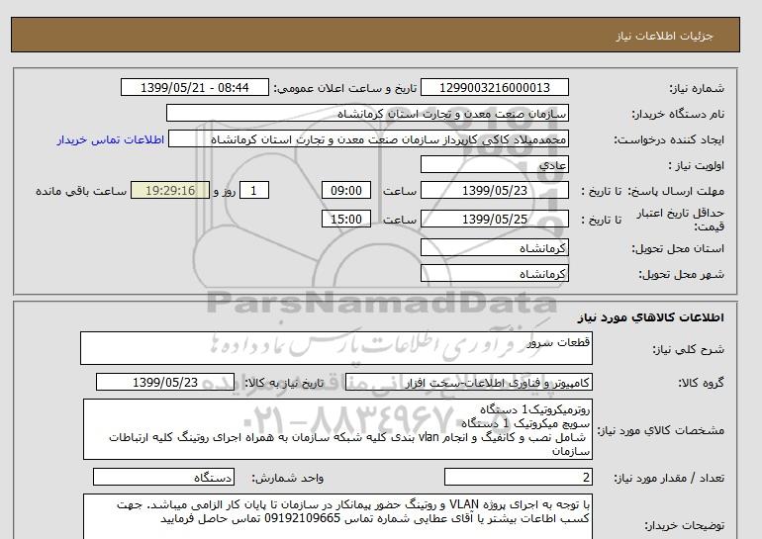Click the response deadline date 1399/05/23
This screenshot has width=762, height=539.
pyautogui.click(x=494, y=190)
